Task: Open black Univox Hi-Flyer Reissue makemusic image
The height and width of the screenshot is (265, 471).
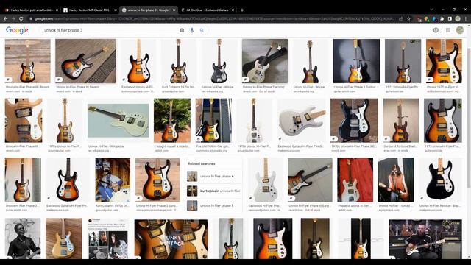Action: click(441, 180)
